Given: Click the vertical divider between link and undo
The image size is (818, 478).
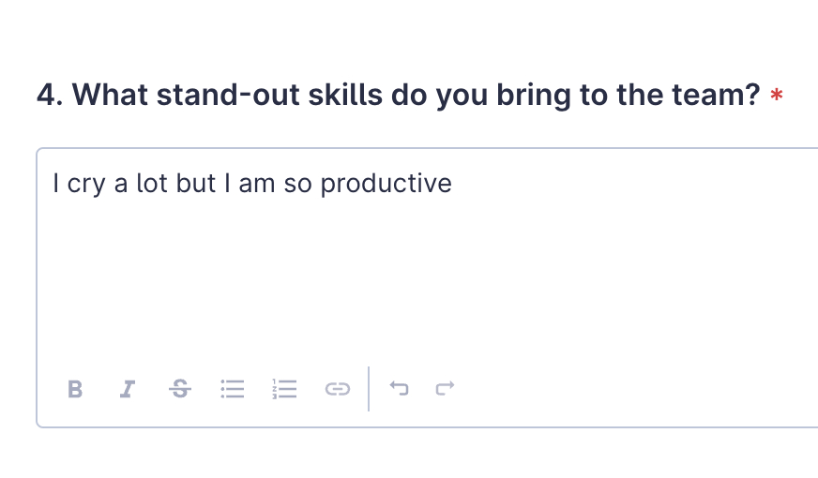Looking at the screenshot, I should pos(369,388).
